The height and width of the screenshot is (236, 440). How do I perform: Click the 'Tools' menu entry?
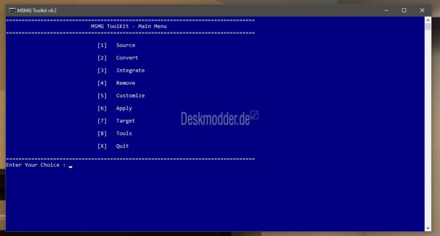(x=124, y=133)
